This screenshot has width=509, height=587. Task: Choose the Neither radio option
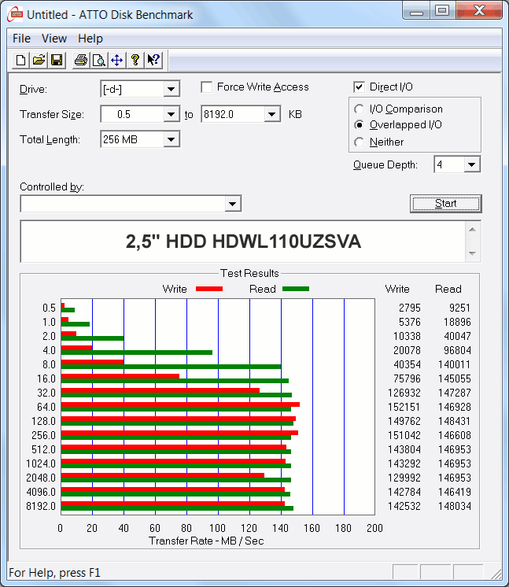click(359, 142)
